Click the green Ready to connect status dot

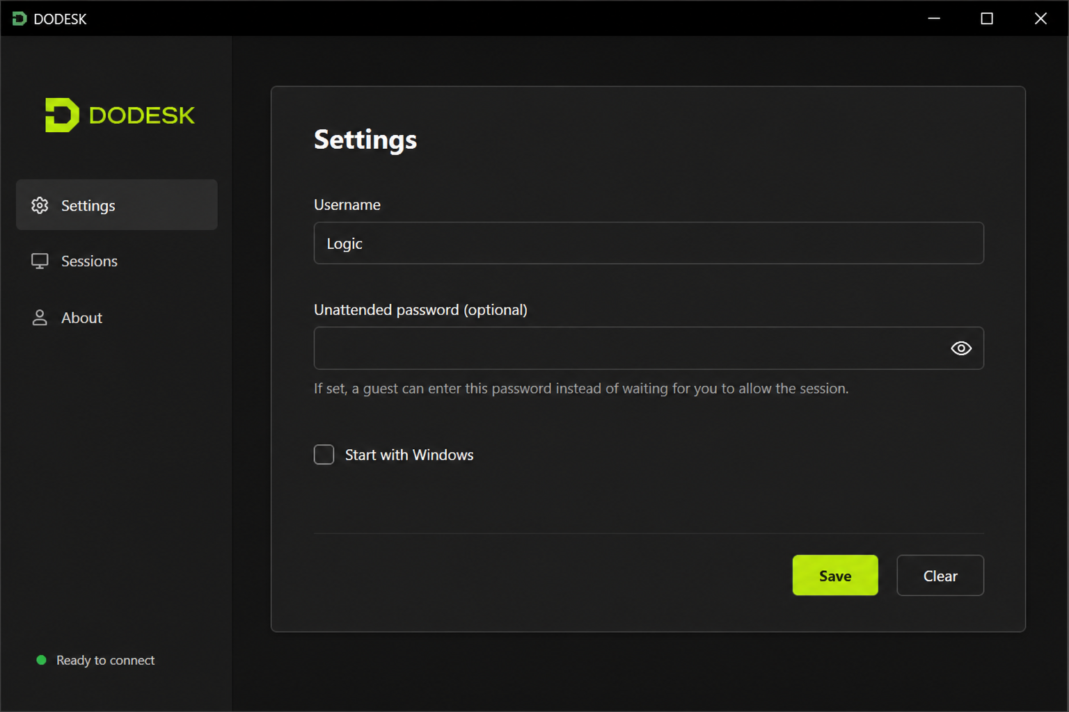click(41, 660)
